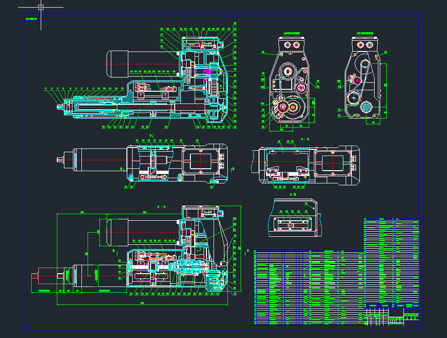Click the D-D section label text
This screenshot has width=447, height=338.
point(305,139)
